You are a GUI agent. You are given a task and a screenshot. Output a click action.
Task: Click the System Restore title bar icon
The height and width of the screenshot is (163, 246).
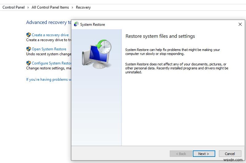click(76, 24)
